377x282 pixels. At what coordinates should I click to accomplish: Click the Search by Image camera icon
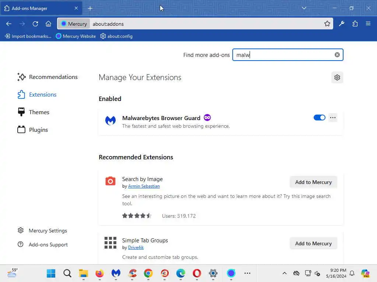[110, 181]
